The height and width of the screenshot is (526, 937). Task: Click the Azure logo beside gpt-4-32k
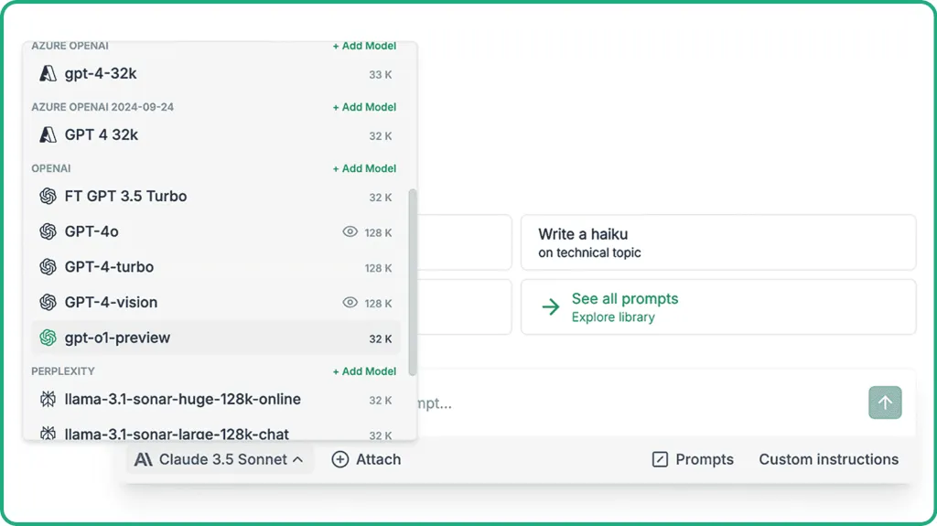(48, 73)
